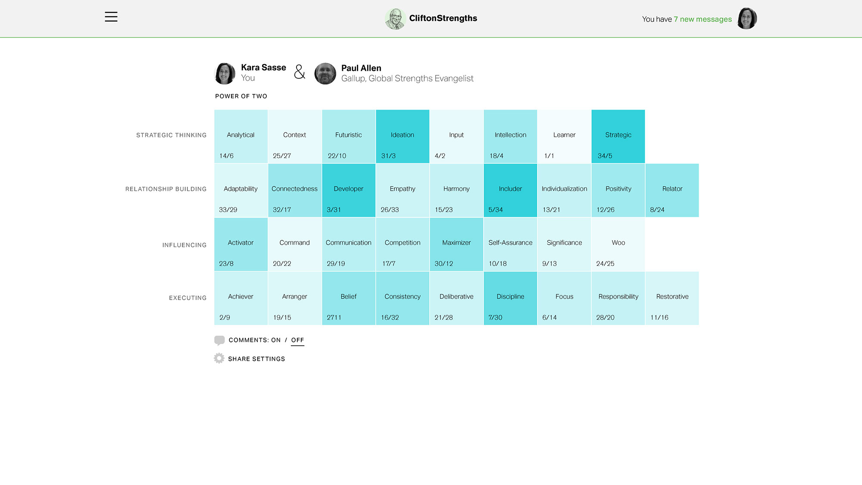The image size is (862, 485).
Task: Click the share settings gear icon
Action: [219, 358]
